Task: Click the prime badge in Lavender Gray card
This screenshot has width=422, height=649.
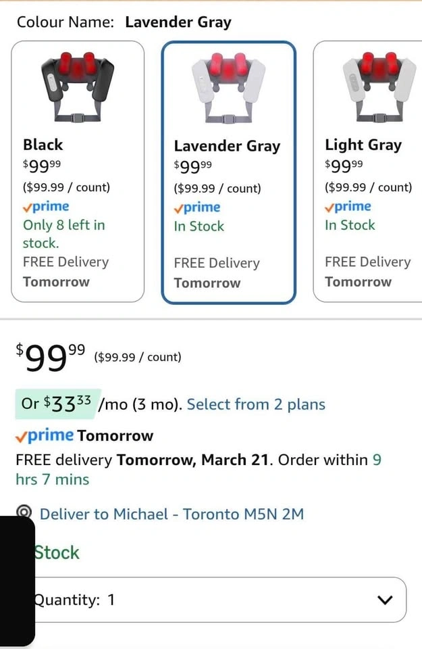Action: click(197, 208)
